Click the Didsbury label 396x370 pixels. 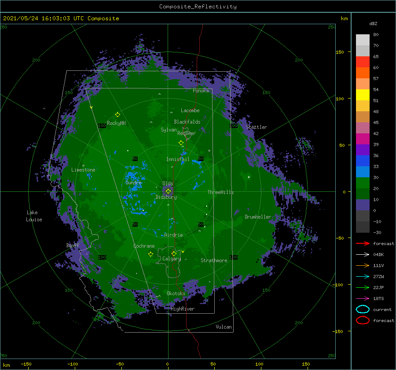point(166,197)
